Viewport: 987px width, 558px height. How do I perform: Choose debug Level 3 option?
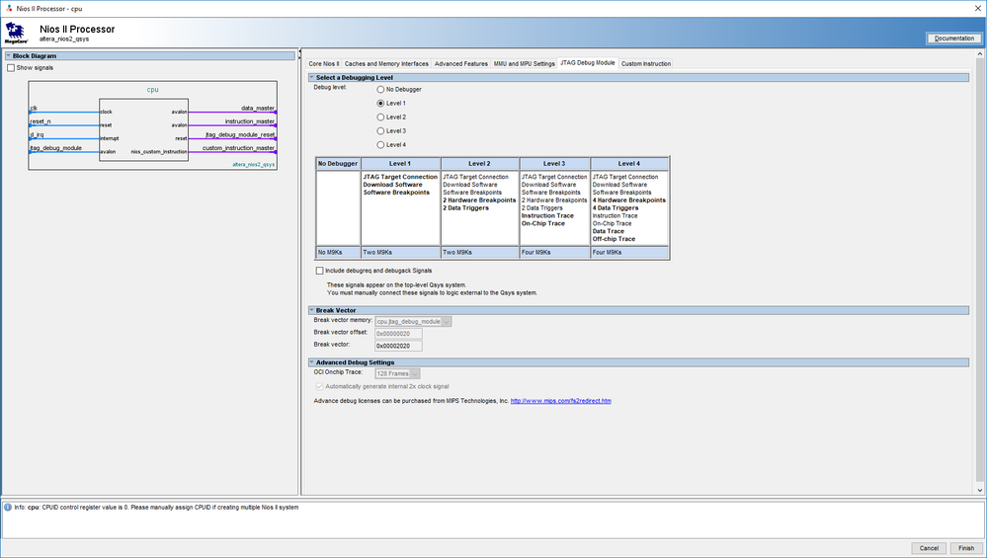pos(381,130)
